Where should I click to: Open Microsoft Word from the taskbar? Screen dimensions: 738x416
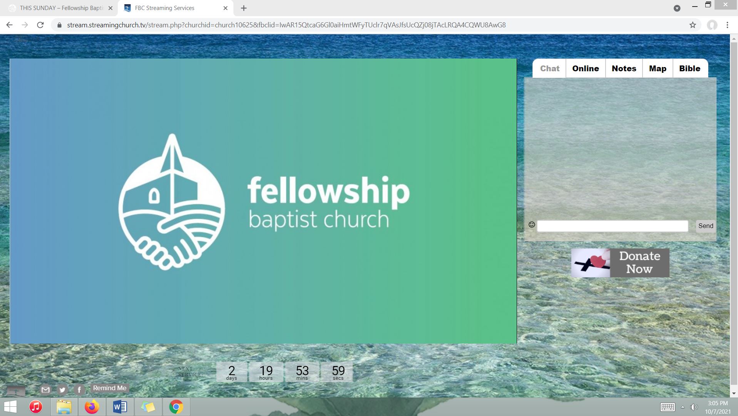point(120,407)
